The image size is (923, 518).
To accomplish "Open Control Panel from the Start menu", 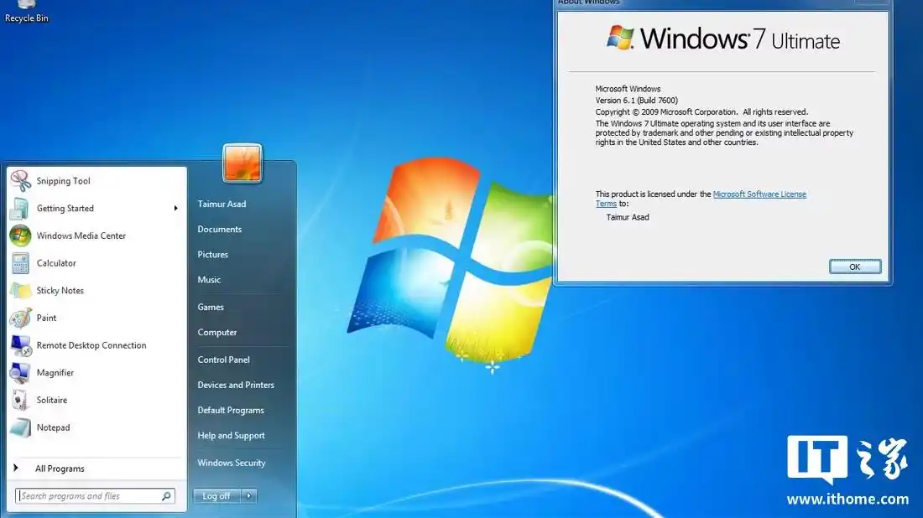I will pos(223,360).
